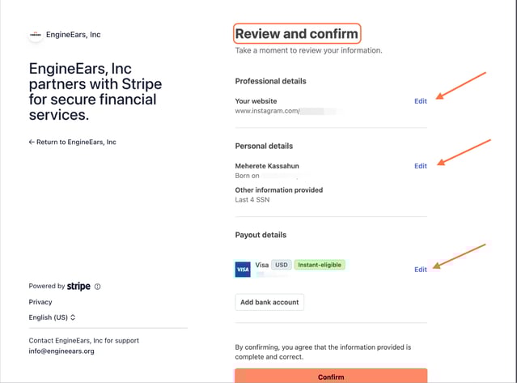Edit the website under Professional details
517x383 pixels.
pos(421,100)
